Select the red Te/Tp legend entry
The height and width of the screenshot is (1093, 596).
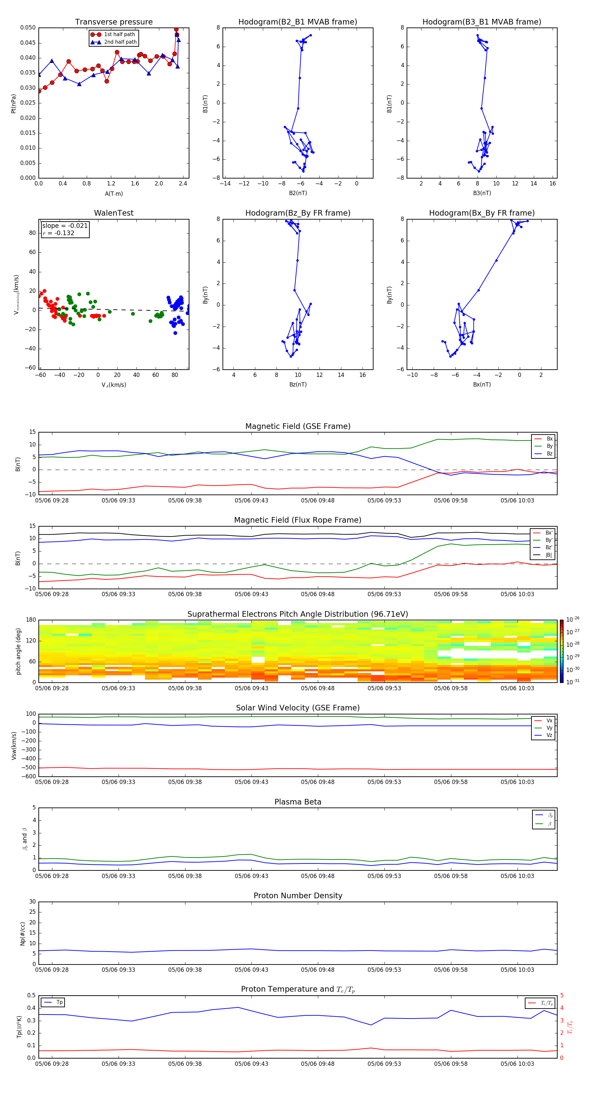pos(540,1003)
